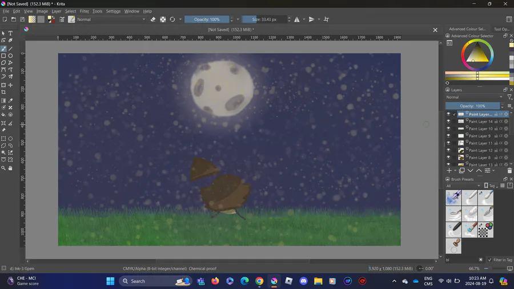514x289 pixels.
Task: Toggle Wrap Around mode
Action: (326, 19)
